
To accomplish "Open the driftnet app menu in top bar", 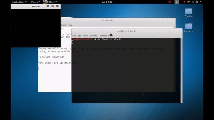I will (x=50, y=2).
